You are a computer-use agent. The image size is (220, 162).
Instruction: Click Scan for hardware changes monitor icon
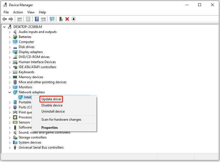(52, 19)
